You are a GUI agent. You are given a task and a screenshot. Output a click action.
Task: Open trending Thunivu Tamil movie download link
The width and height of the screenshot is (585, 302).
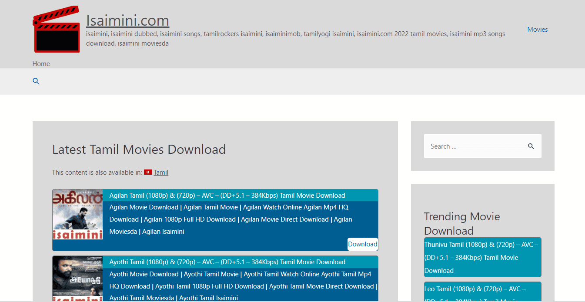coord(482,257)
